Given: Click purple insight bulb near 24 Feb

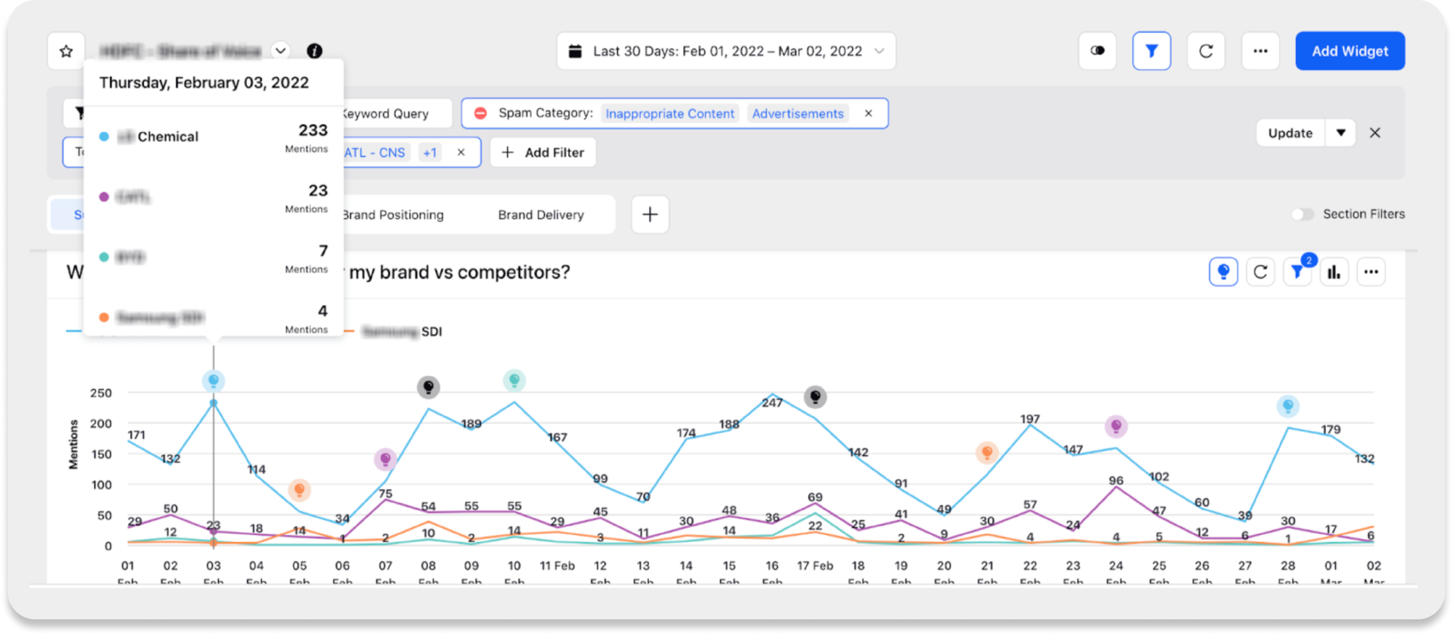Looking at the screenshot, I should pyautogui.click(x=1116, y=427).
